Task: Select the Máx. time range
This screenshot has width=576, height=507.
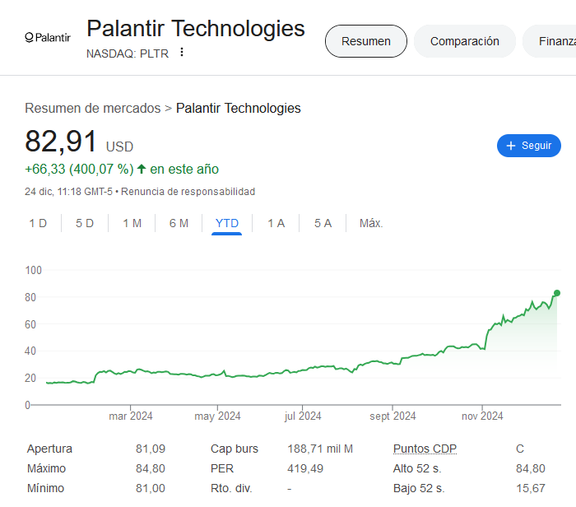Action: (371, 223)
